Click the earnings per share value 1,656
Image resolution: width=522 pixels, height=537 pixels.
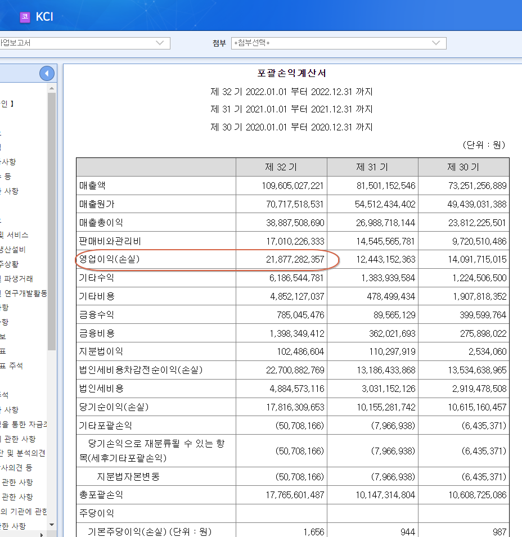coord(314,532)
